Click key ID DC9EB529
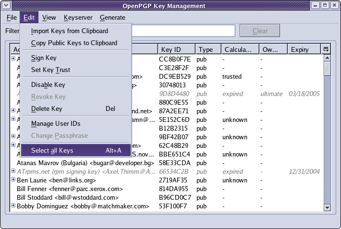Screen dimensions: 341x229 click(175, 76)
